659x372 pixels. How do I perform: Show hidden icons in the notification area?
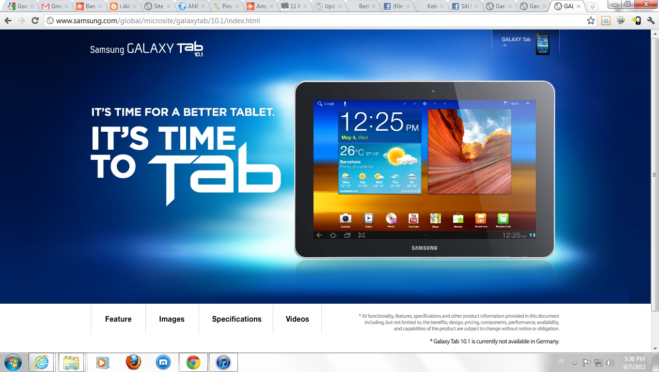[575, 362]
